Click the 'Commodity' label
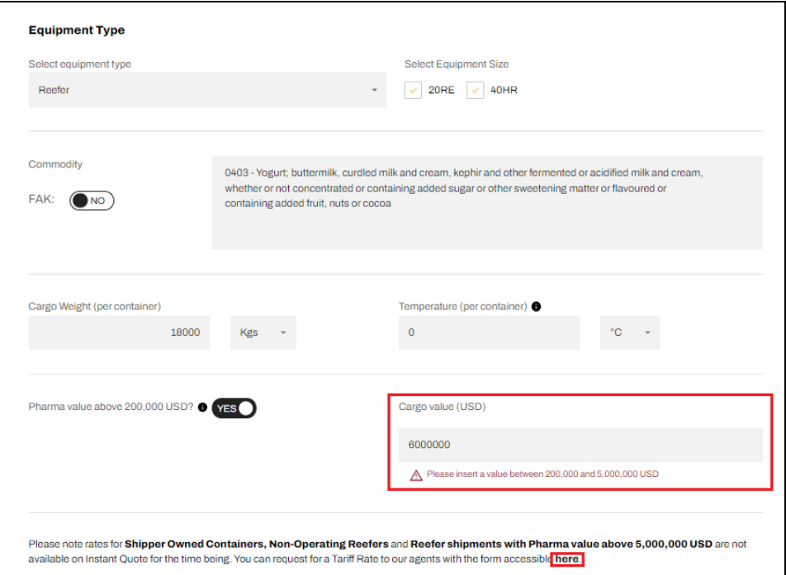 [x=55, y=164]
